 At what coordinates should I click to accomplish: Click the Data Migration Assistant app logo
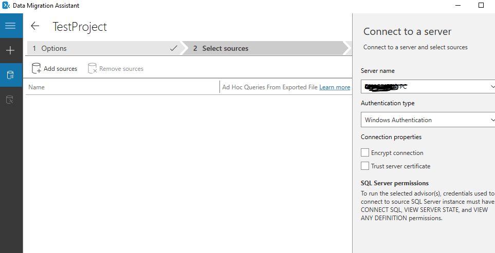coord(6,6)
